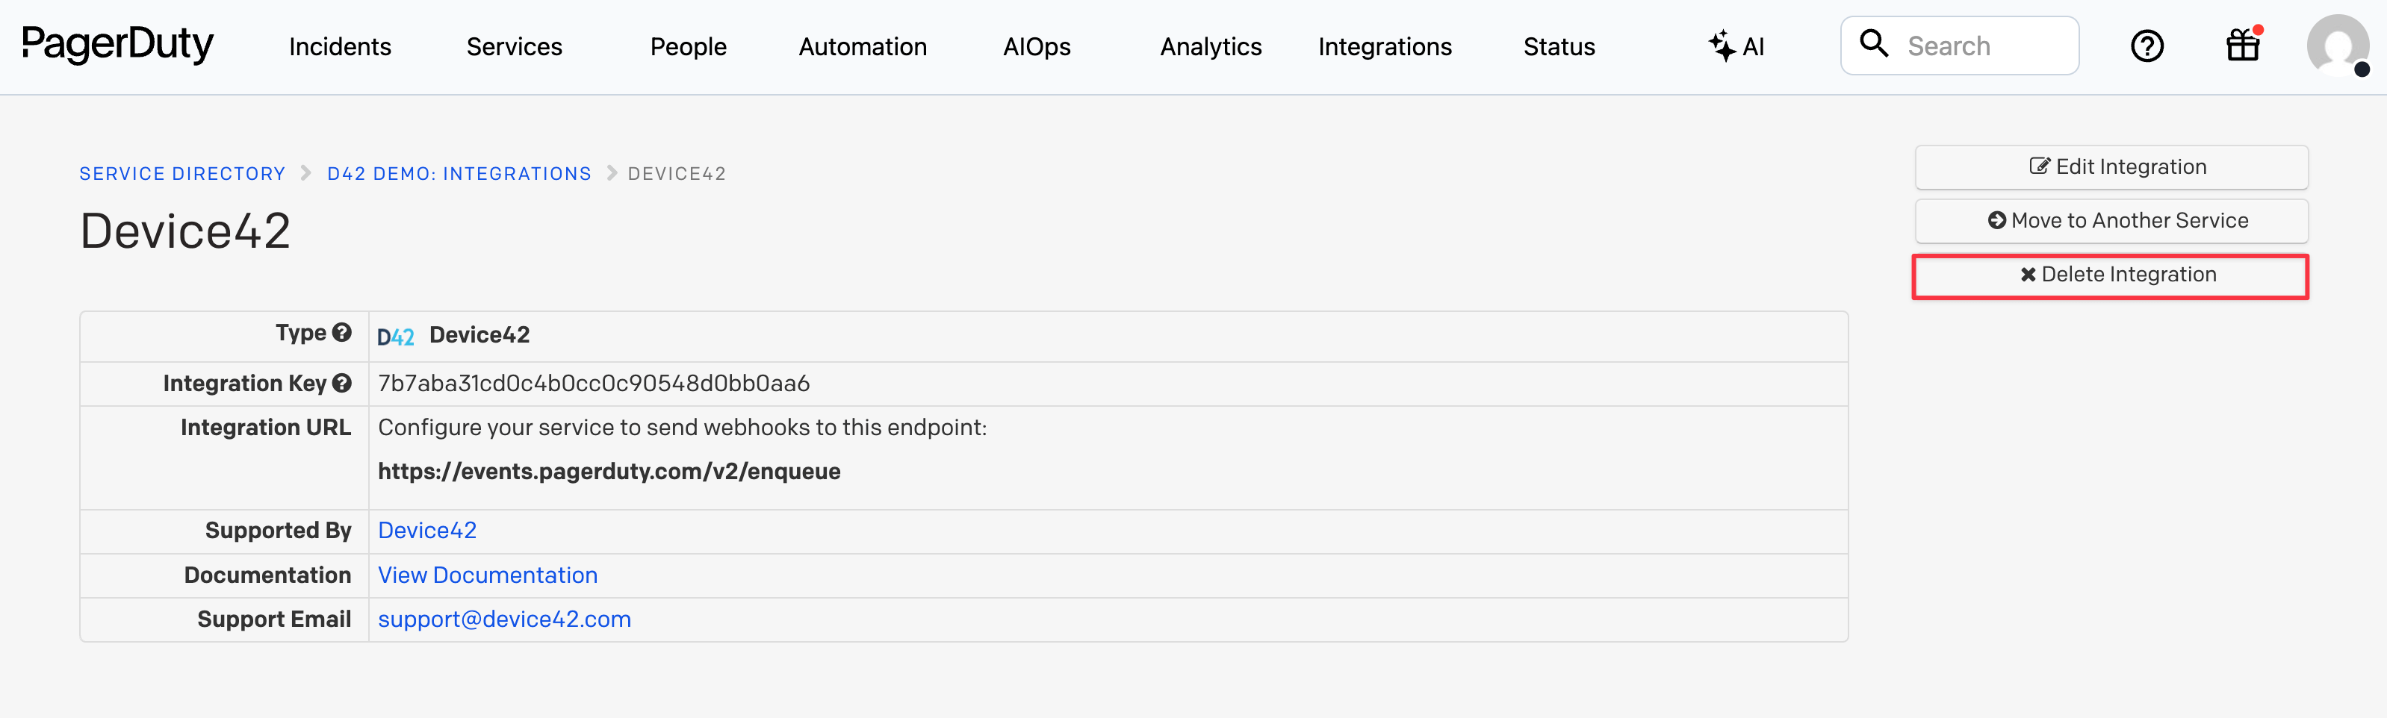Image resolution: width=2387 pixels, height=718 pixels.
Task: Expand the Automation navigation dropdown
Action: pos(862,46)
